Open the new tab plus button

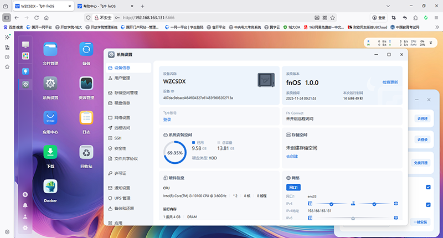point(142,6)
